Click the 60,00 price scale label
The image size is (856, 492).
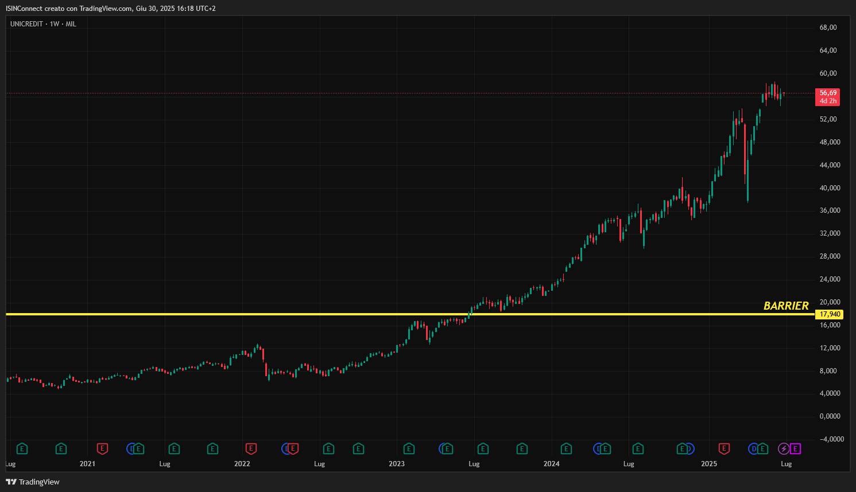click(828, 73)
